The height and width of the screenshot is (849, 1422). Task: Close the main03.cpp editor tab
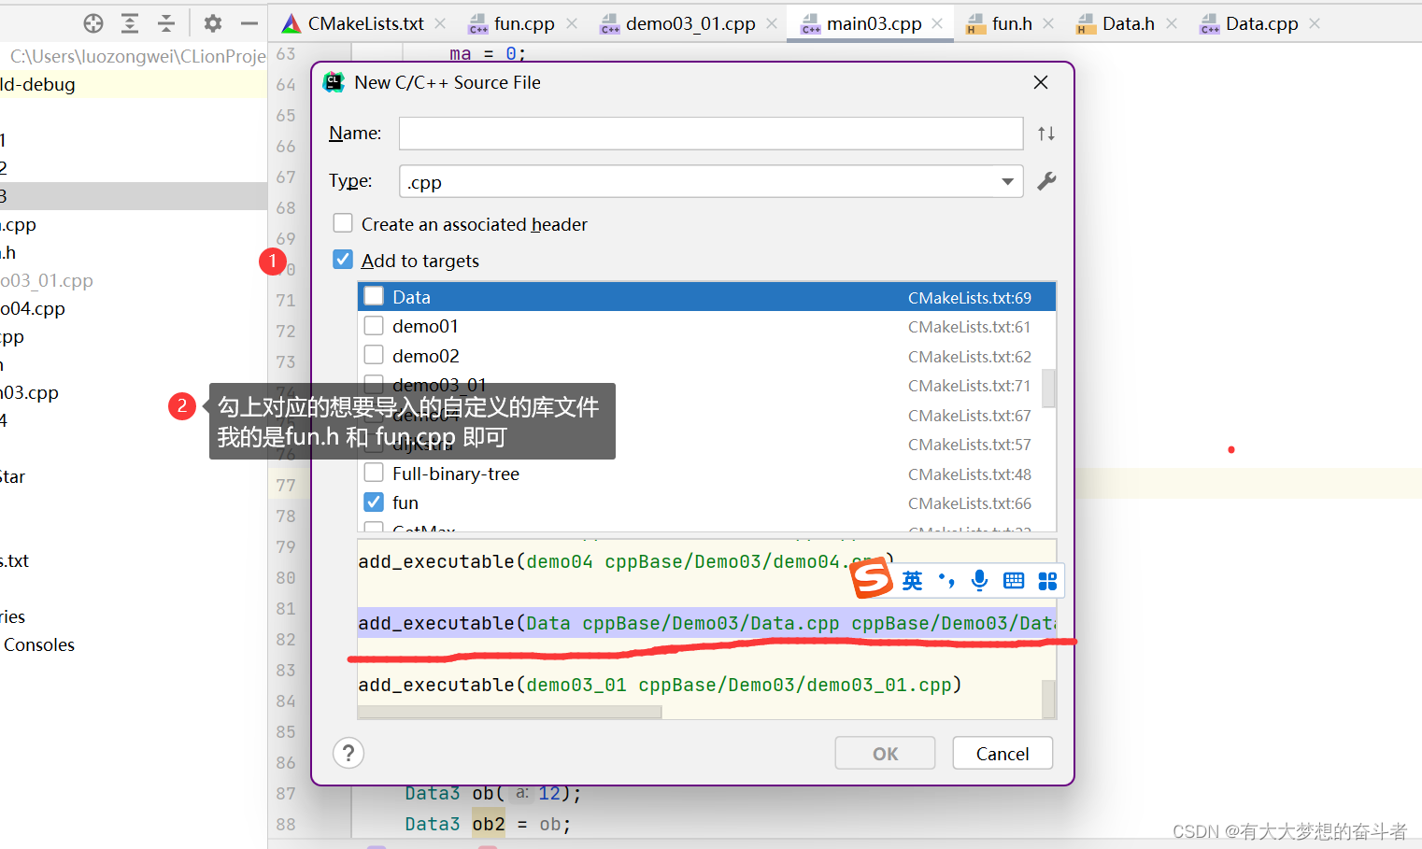pos(937,23)
